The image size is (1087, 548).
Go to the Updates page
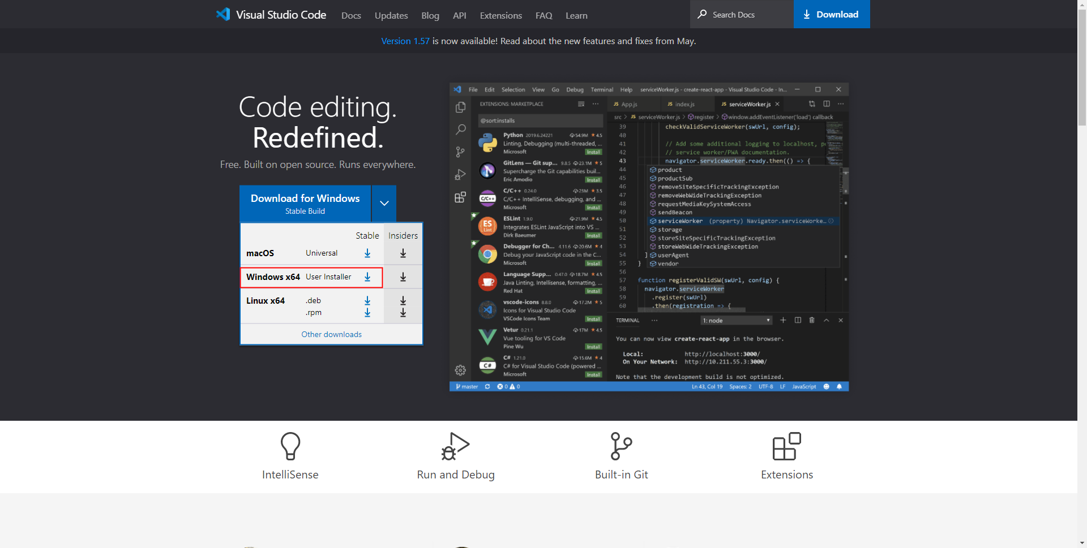tap(391, 16)
